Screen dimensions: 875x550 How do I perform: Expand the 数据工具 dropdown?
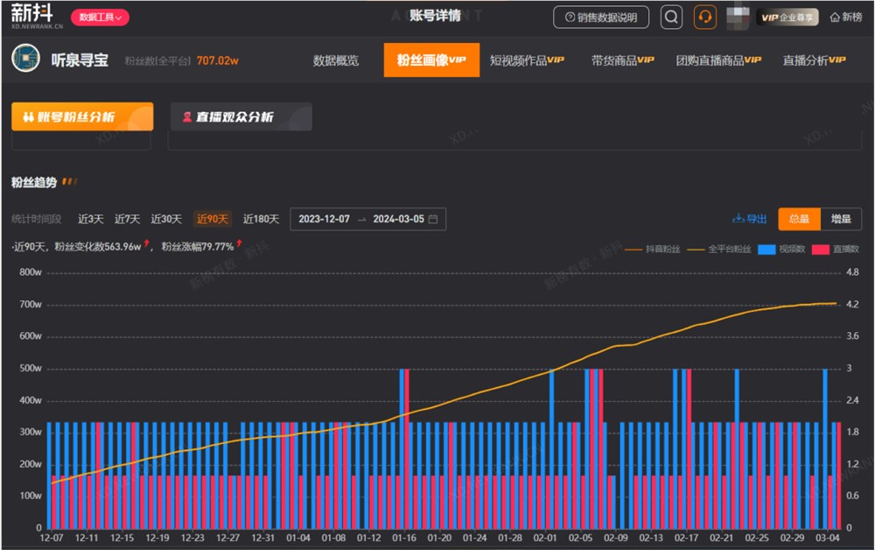click(x=100, y=18)
